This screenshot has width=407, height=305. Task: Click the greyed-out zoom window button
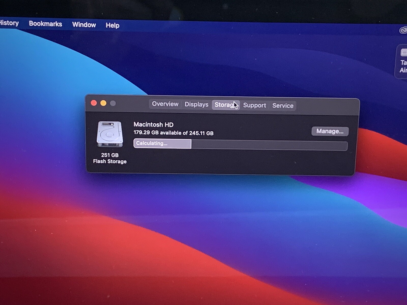click(113, 103)
